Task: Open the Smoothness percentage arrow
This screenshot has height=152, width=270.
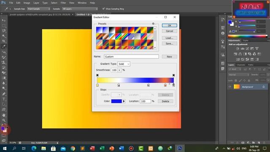Action: pos(119,70)
